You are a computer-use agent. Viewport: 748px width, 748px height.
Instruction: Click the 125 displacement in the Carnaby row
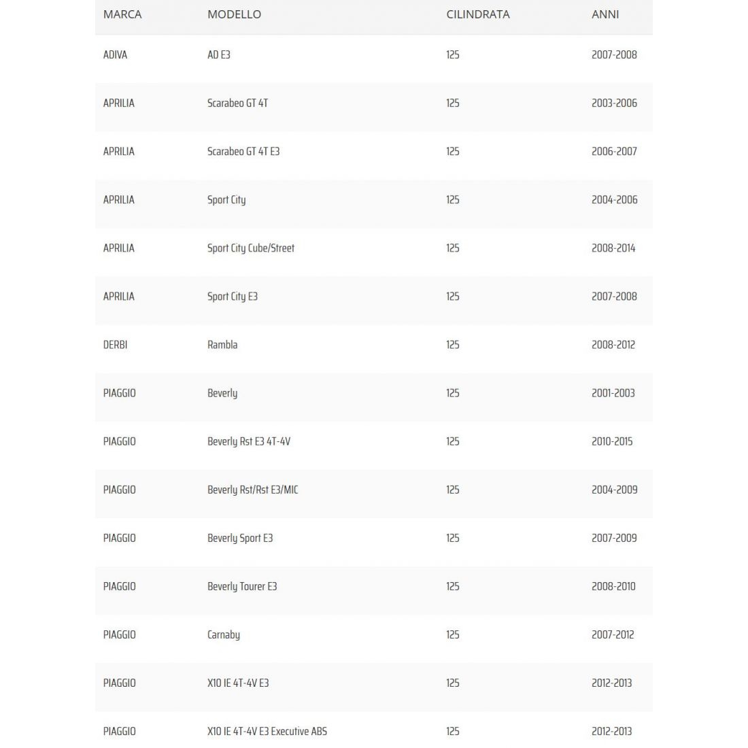[x=452, y=634]
